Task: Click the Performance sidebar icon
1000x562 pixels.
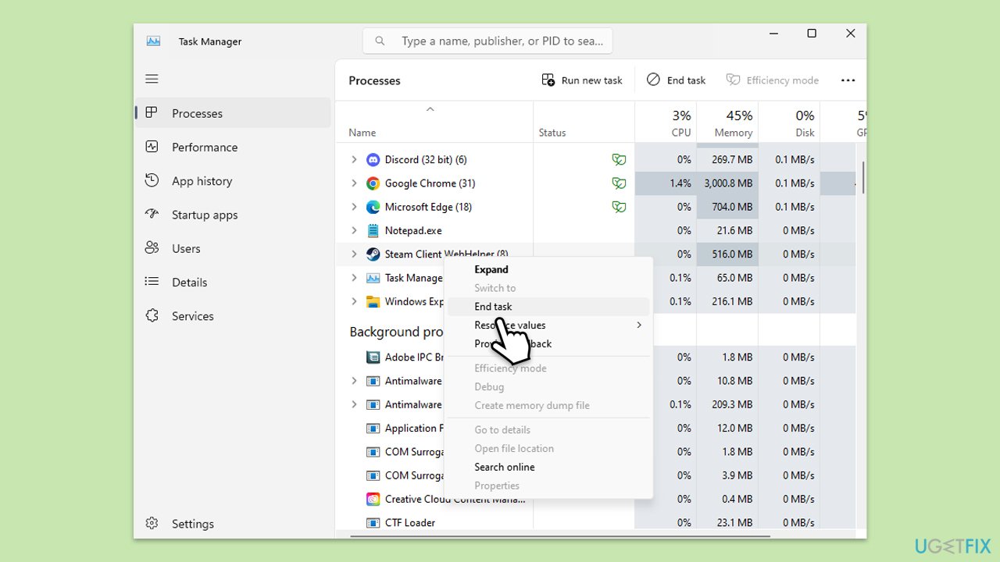Action: click(x=152, y=147)
